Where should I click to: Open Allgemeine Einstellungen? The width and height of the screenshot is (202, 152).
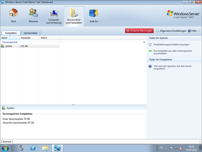[171, 31]
